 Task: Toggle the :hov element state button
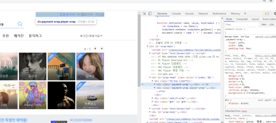pos(264,24)
